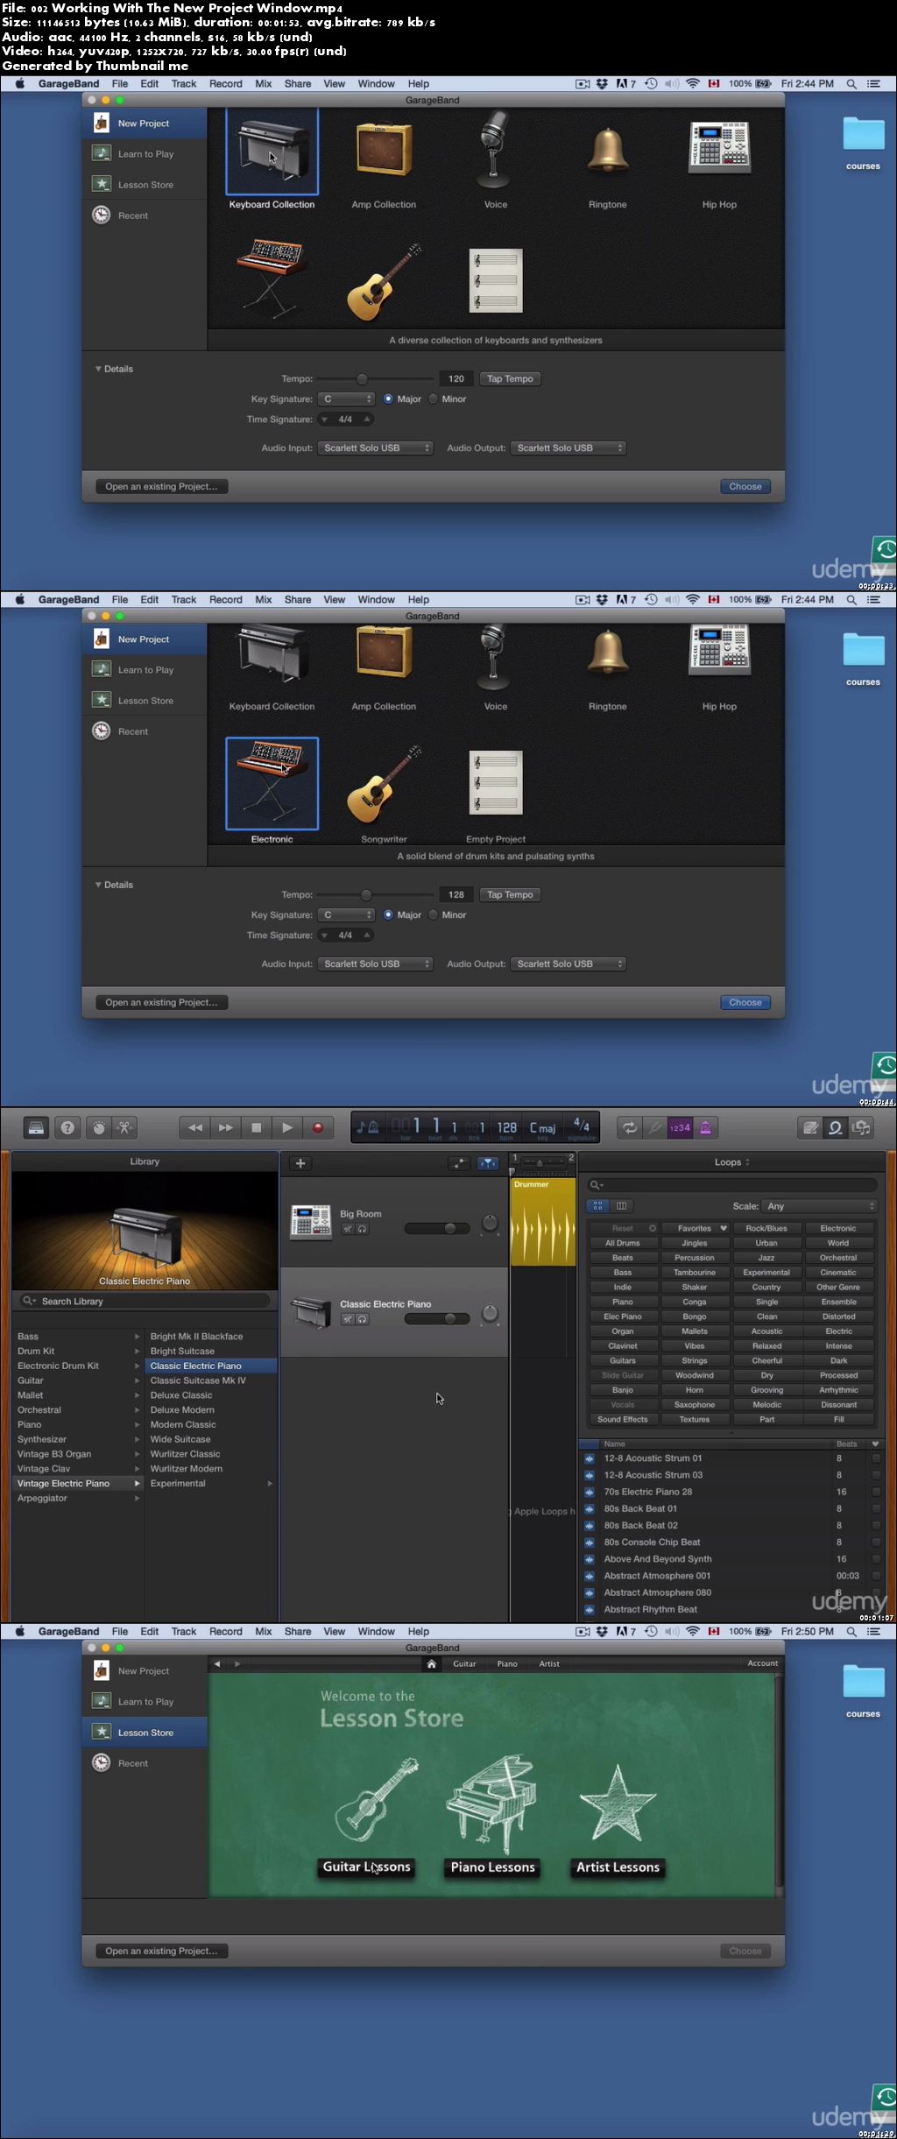Viewport: 897px width, 2139px height.
Task: Click the Lesson Store back arrow
Action: coord(217,1663)
